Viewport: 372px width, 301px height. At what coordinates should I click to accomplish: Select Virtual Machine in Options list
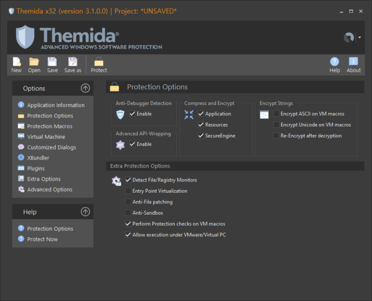coord(46,137)
